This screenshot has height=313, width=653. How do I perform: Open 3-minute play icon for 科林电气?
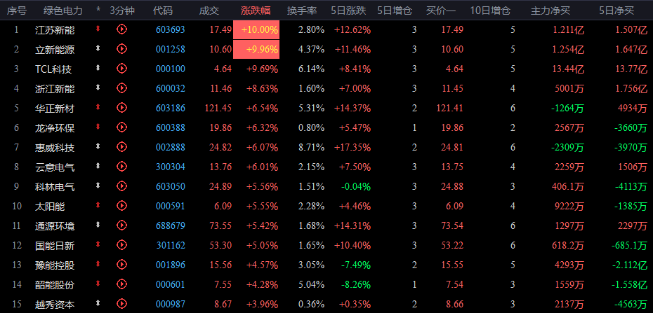click(x=121, y=186)
